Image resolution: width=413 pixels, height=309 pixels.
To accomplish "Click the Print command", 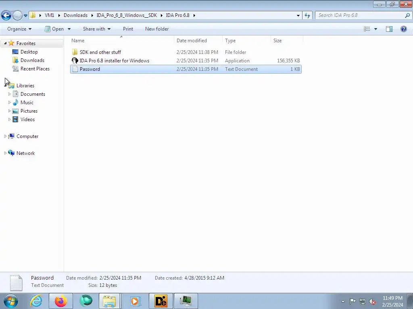I will 128,29.
